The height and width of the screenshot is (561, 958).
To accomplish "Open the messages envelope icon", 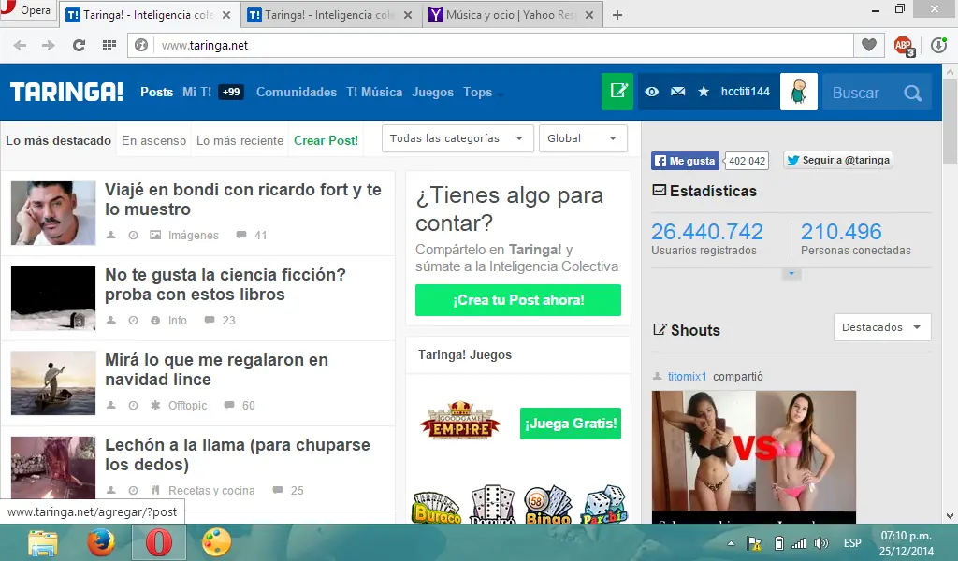I will [x=677, y=92].
